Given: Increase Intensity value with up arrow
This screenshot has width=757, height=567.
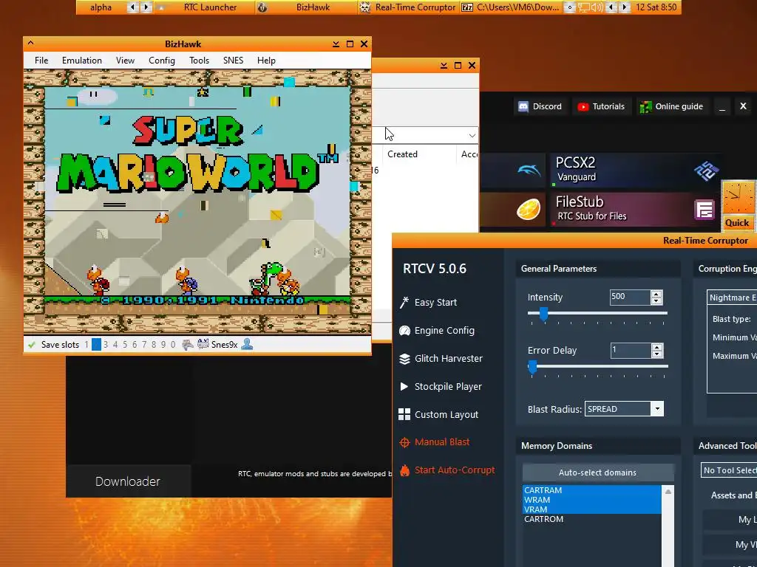Looking at the screenshot, I should pyautogui.click(x=656, y=294).
